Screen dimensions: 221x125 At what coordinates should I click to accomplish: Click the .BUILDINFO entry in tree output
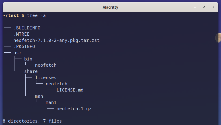[27, 28]
